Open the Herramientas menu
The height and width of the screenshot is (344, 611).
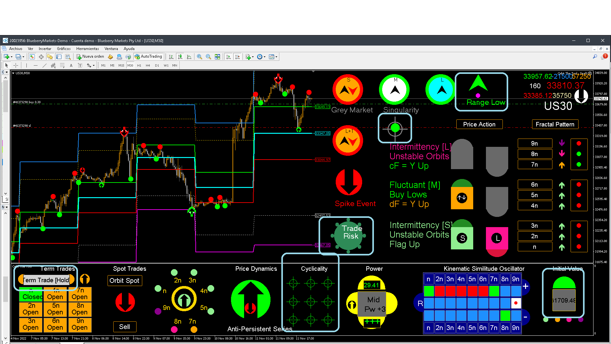point(88,49)
